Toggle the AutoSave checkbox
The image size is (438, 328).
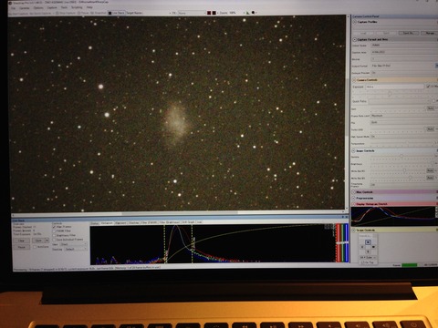[x=35, y=247]
